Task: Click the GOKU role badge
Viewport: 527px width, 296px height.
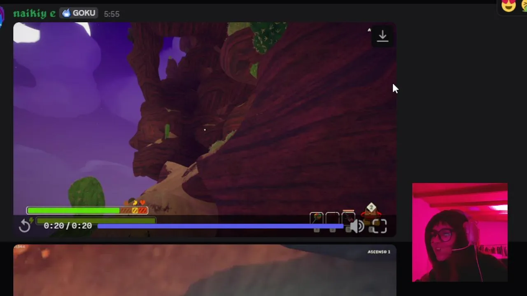Action: 79,13
